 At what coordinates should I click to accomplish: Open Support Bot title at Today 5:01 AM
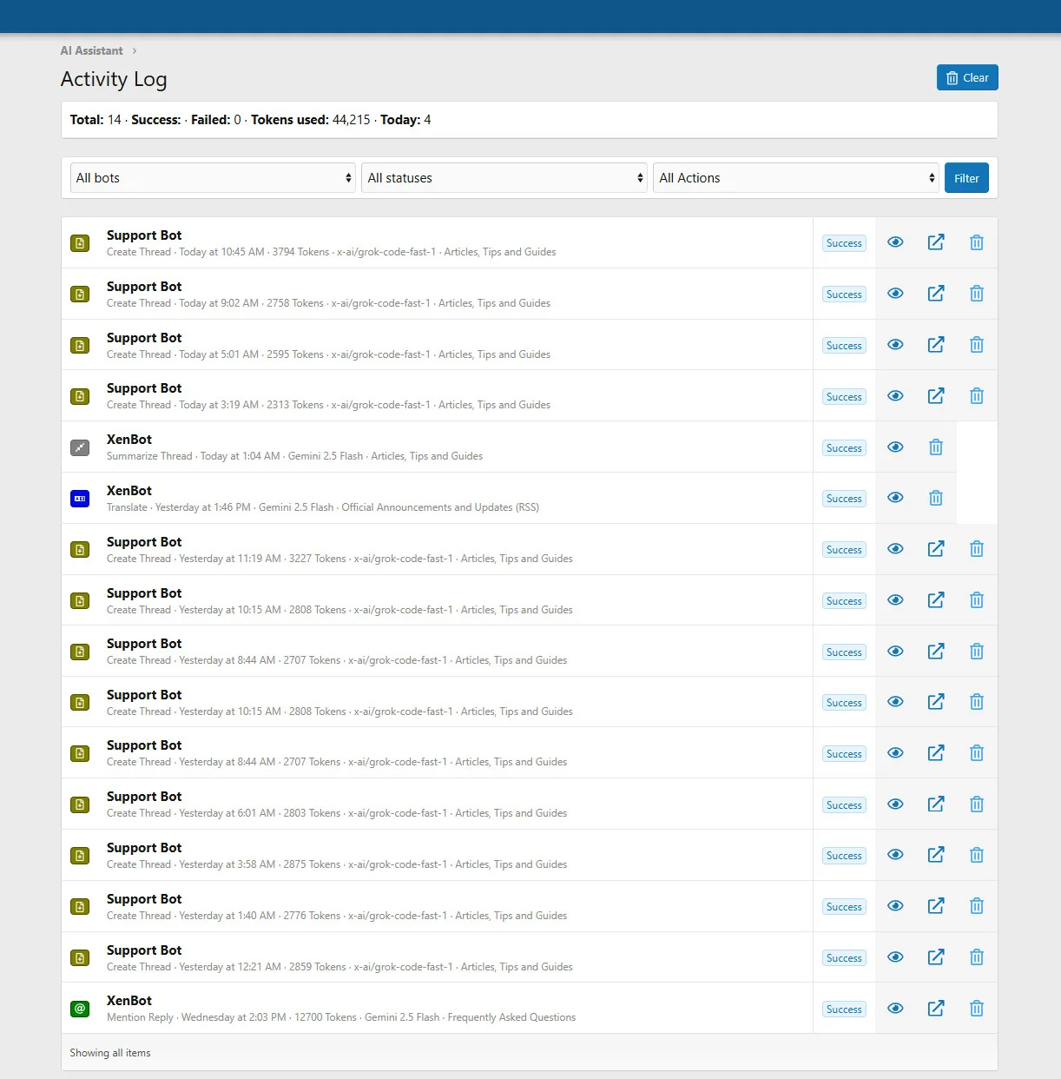(x=144, y=338)
